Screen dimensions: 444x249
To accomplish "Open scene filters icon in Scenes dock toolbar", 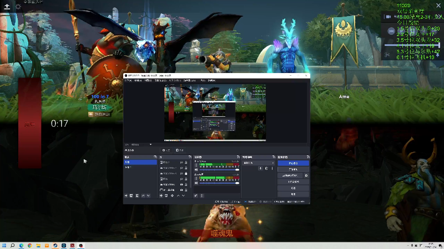I will [137, 196].
